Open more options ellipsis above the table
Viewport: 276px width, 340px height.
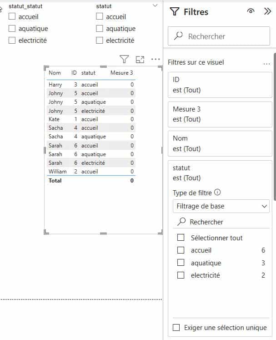pos(156,59)
